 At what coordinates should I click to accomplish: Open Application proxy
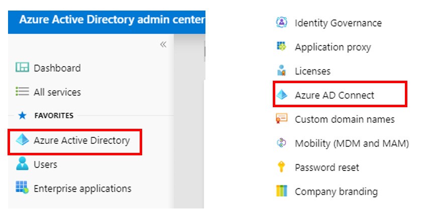(x=333, y=47)
